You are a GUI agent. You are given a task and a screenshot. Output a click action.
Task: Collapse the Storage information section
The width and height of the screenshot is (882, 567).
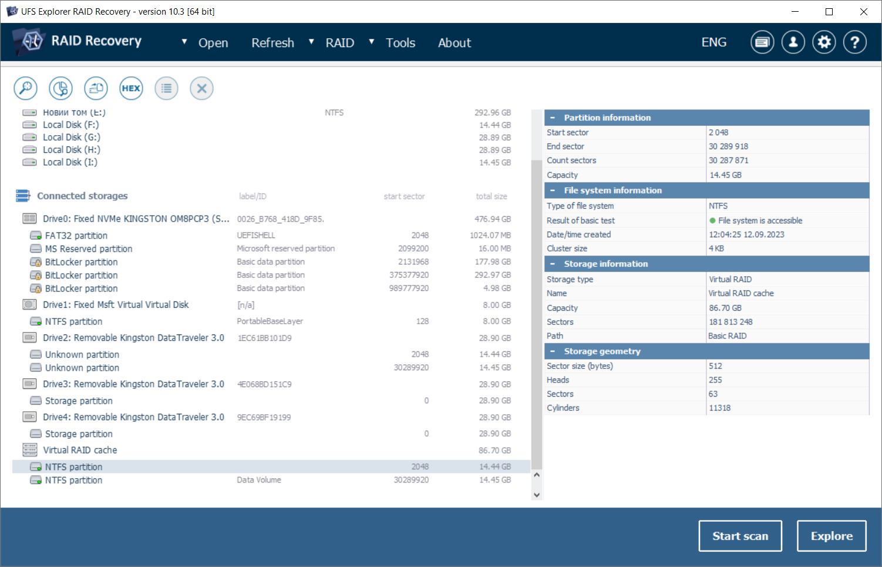(553, 264)
